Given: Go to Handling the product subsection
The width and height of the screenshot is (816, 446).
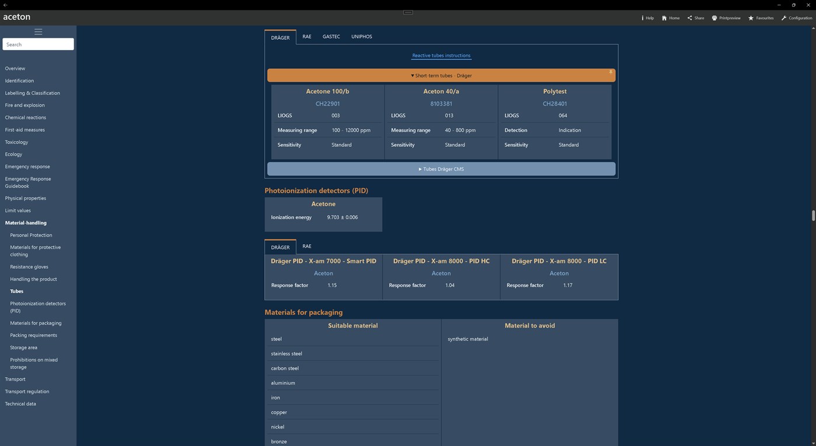Looking at the screenshot, I should pyautogui.click(x=33, y=279).
